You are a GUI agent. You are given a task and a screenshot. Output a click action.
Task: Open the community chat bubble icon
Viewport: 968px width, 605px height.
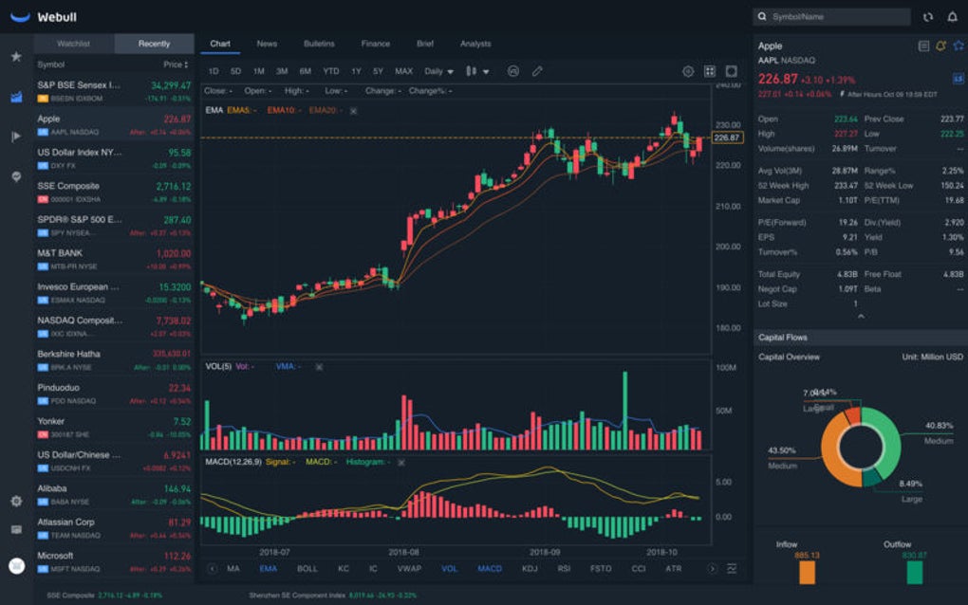(17, 176)
